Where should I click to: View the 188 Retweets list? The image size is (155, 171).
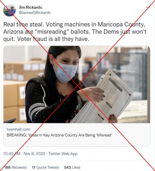15,167
